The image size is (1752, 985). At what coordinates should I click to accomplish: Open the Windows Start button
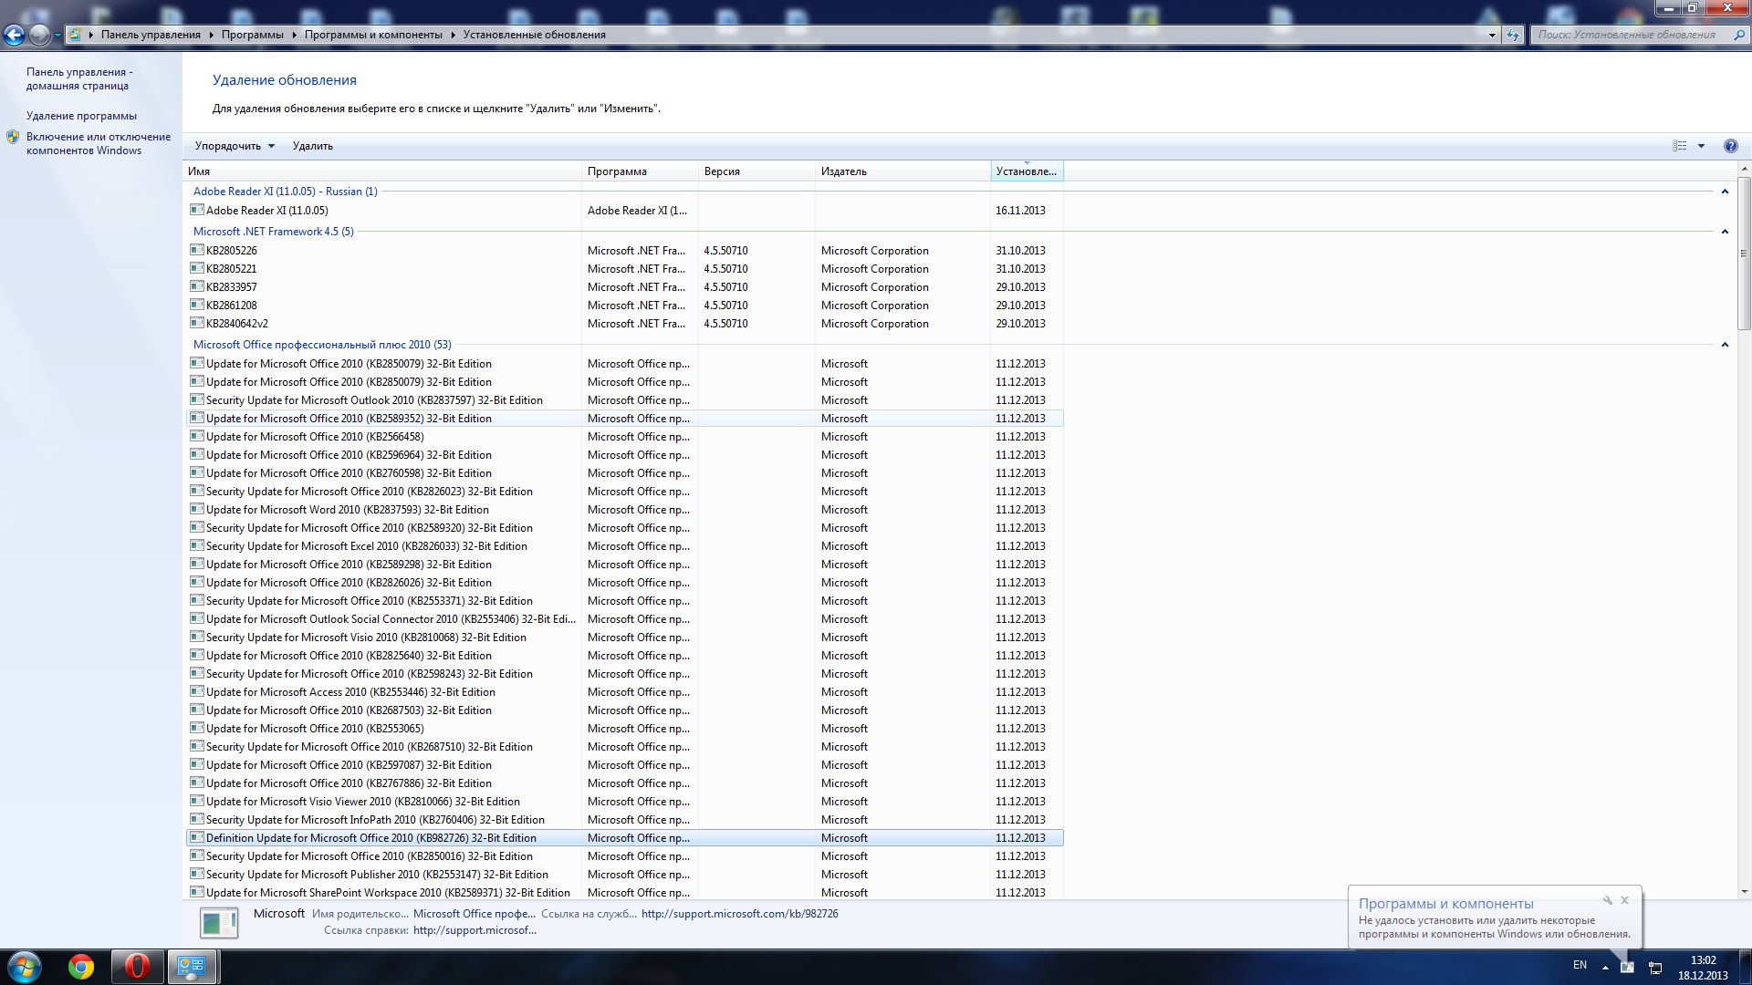[x=25, y=967]
